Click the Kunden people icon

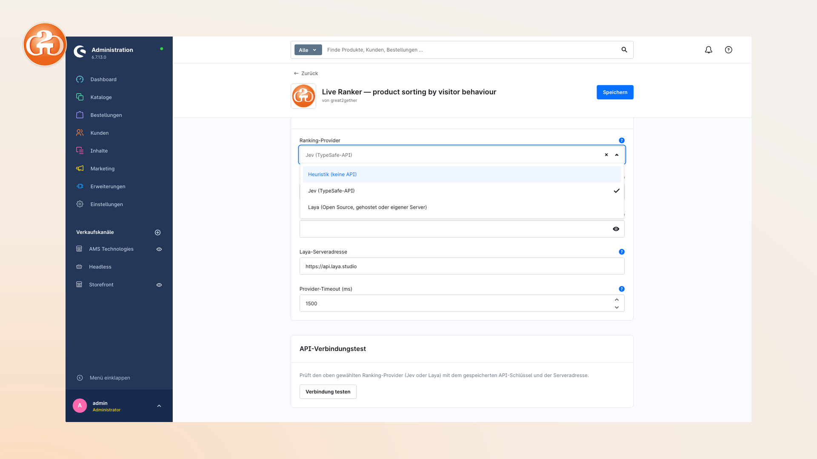80,133
